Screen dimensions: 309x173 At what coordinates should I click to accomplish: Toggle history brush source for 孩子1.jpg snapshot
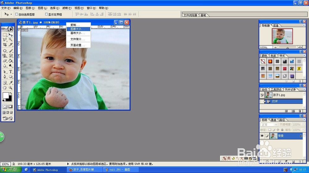[x=262, y=95]
